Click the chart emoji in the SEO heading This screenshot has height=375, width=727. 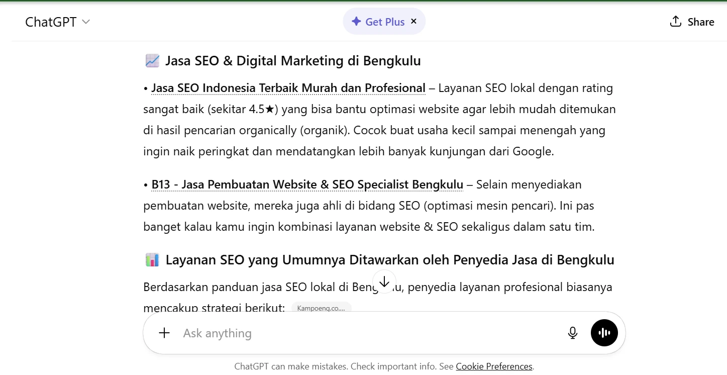point(152,60)
